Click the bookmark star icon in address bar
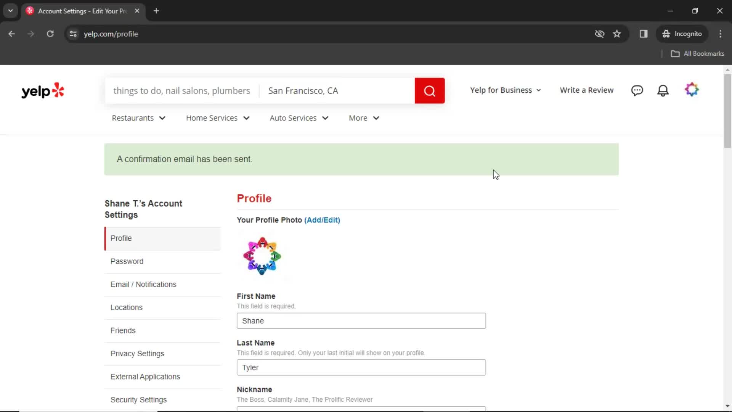This screenshot has height=412, width=732. (x=617, y=34)
